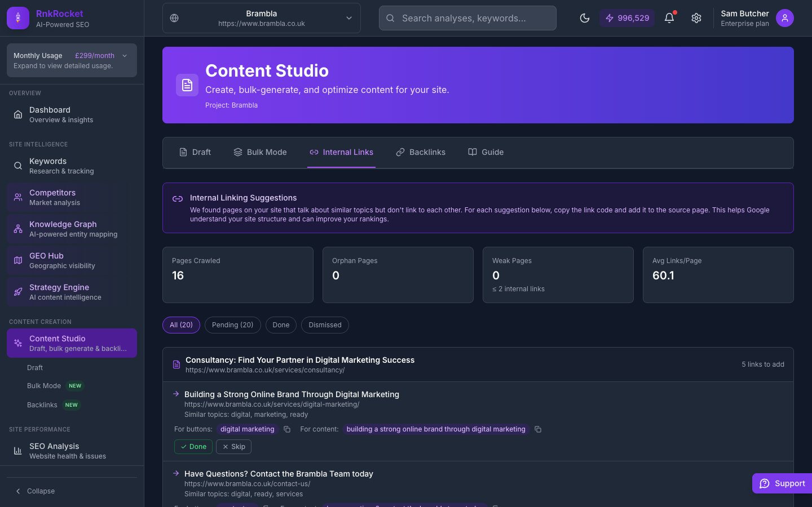Open the Competitors market analysis icon
The height and width of the screenshot is (507, 812).
17,197
